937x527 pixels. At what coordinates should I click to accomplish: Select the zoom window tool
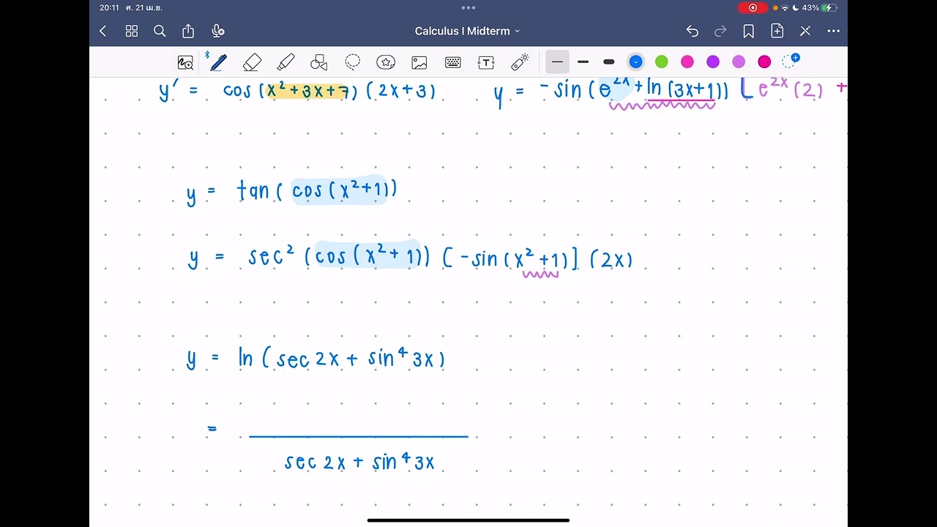(185, 62)
